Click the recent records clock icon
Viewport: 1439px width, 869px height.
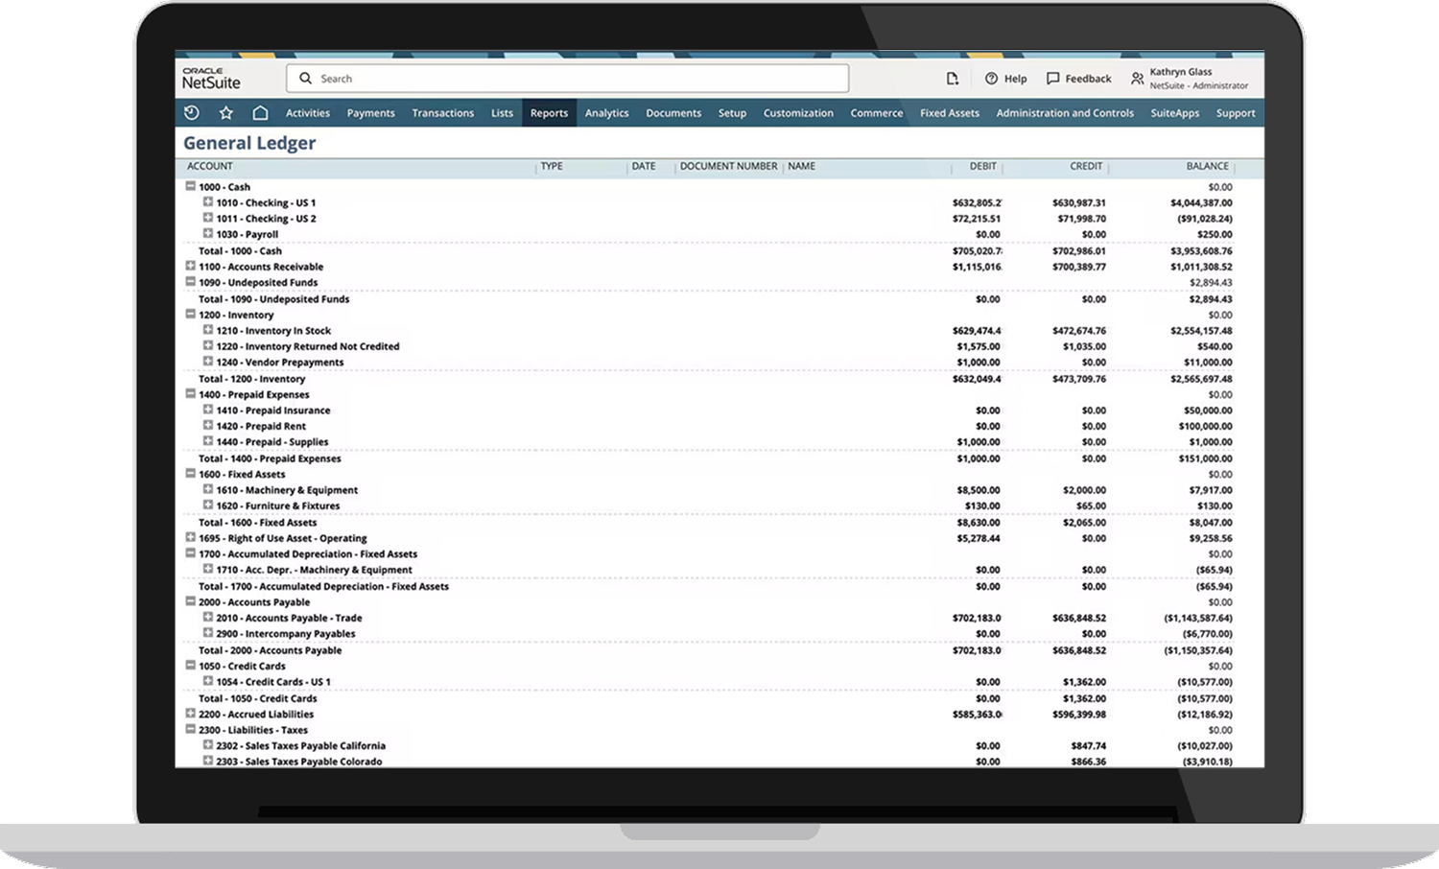click(x=191, y=112)
